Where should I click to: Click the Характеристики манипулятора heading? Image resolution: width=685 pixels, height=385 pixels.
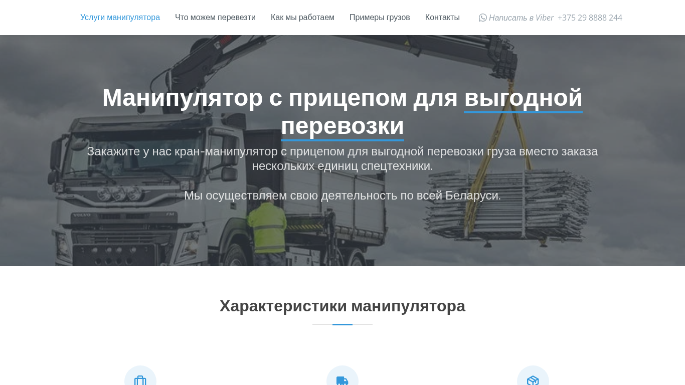342,306
